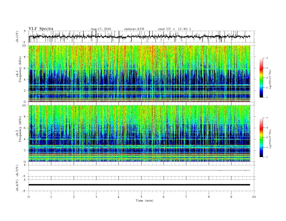This screenshot has width=286, height=221.
Task: Click the "-7" label on ch.1 colorbar
Action: (266, 97)
